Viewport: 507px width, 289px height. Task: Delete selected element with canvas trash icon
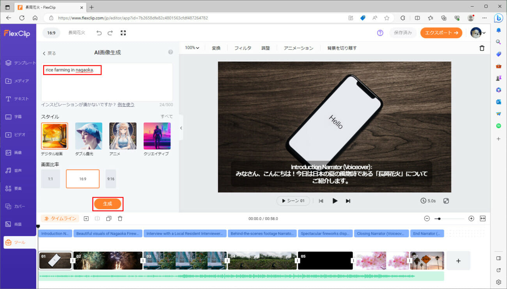[482, 48]
